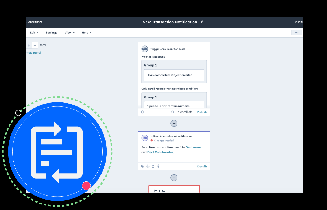Click the New Transaction Notification title
The height and width of the screenshot is (210, 327).
pos(170,22)
